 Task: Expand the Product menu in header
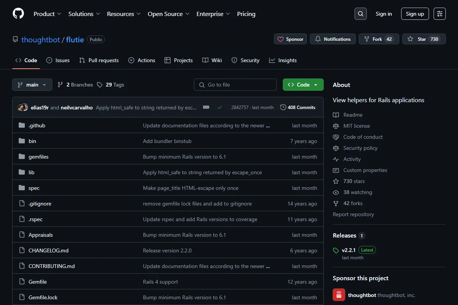(x=47, y=14)
